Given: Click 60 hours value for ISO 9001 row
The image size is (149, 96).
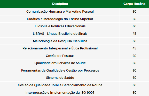Looking at the screenshot, I should 134,92.
